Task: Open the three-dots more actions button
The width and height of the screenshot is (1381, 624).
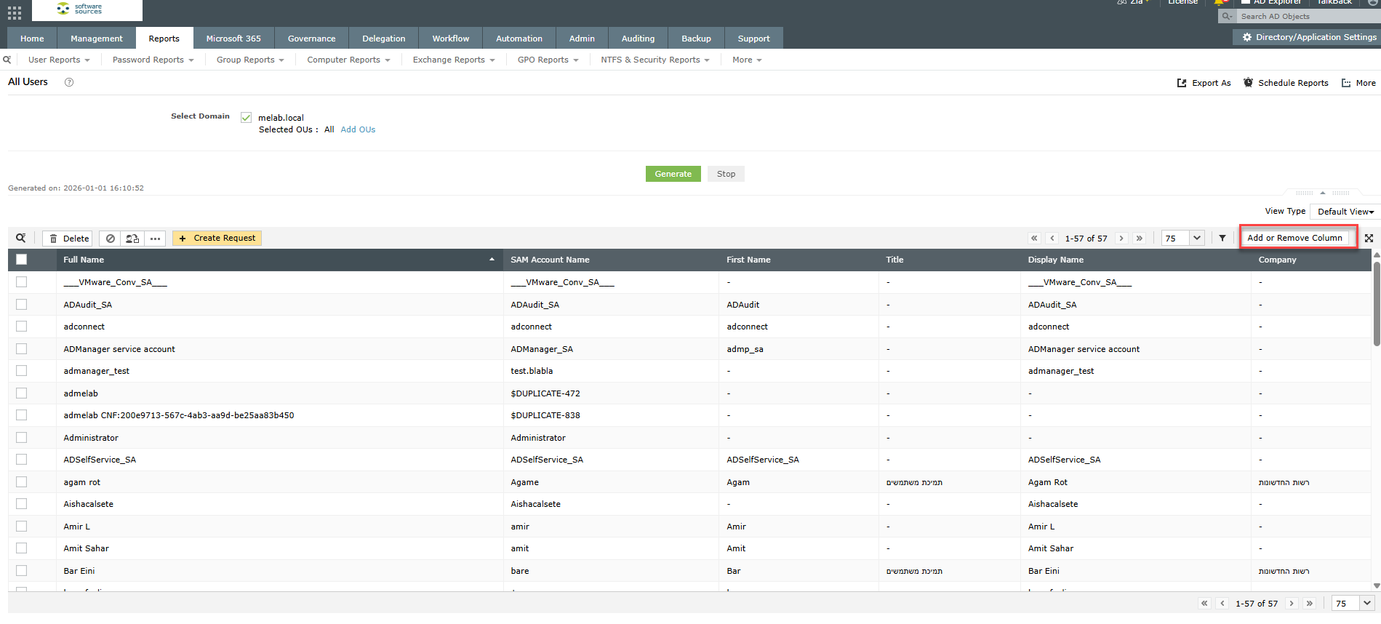Action: pos(155,239)
